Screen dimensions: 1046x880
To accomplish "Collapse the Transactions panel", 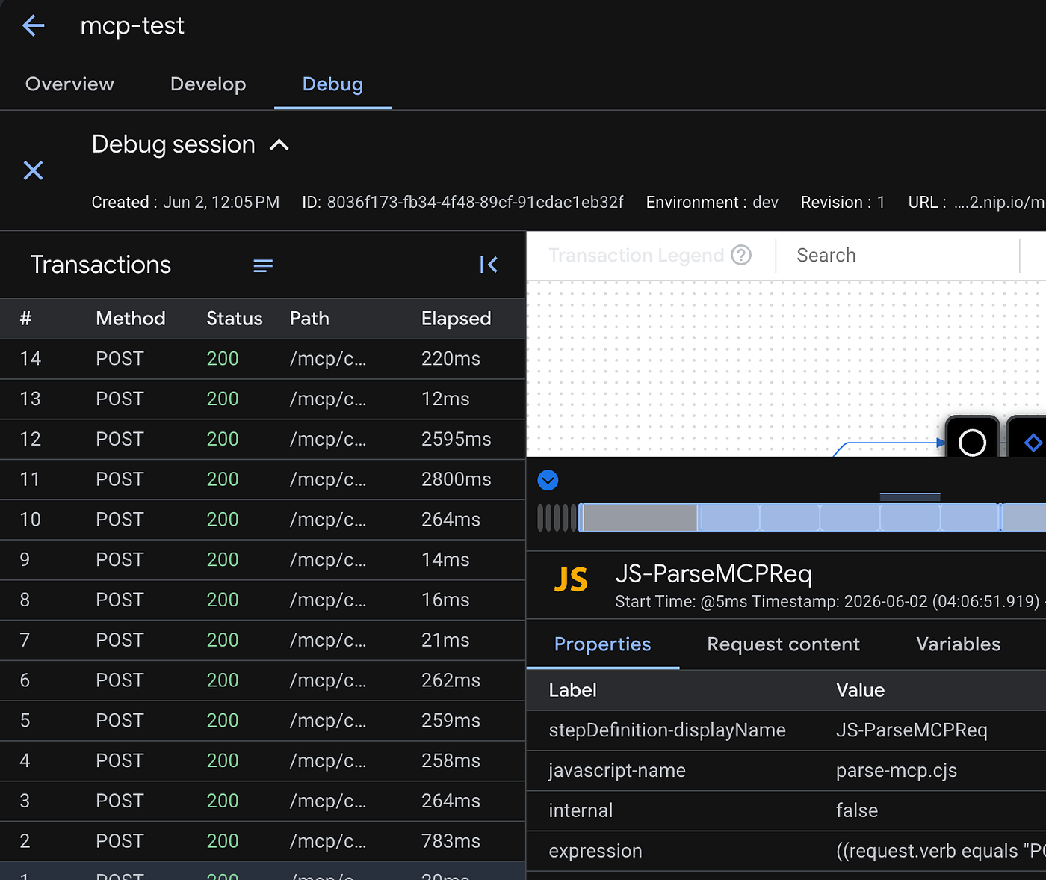I will pyautogui.click(x=489, y=265).
